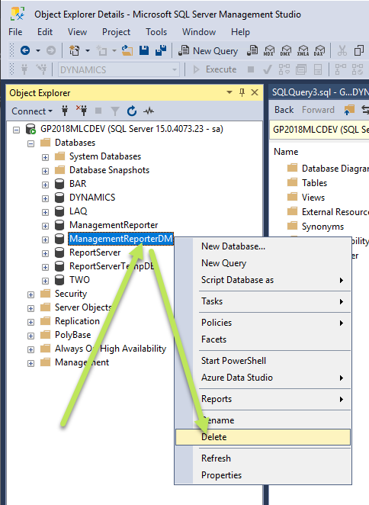369x505 pixels.
Task: Choose Facets from context menu
Action: 263,339
